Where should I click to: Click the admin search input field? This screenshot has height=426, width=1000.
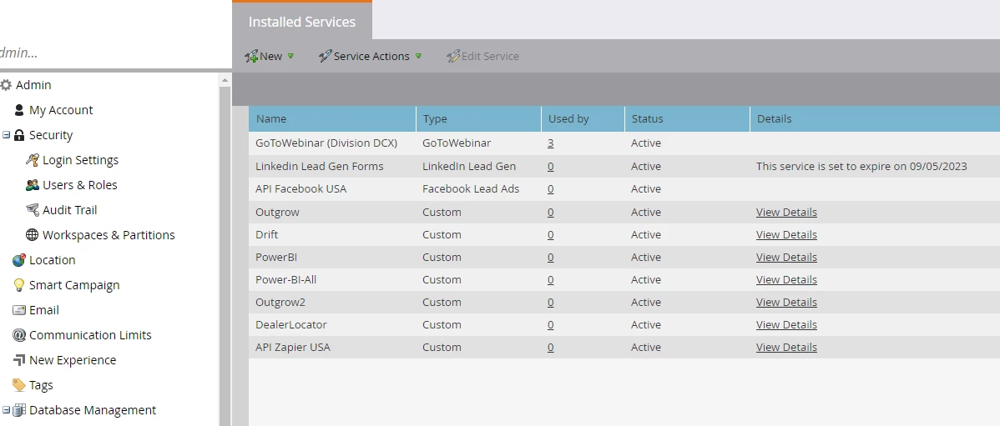pyautogui.click(x=115, y=53)
